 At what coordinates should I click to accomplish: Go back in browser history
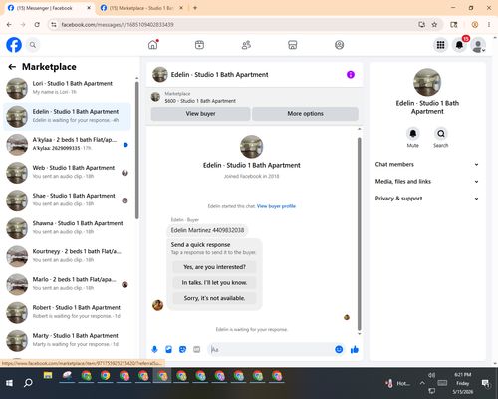pyautogui.click(x=9, y=25)
